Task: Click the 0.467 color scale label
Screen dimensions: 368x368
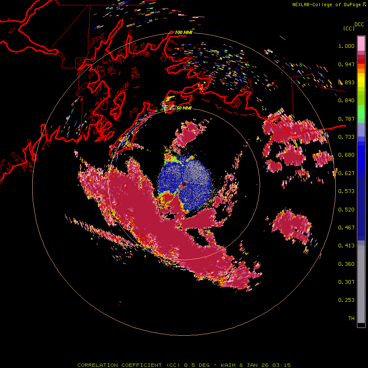Action: click(x=346, y=228)
